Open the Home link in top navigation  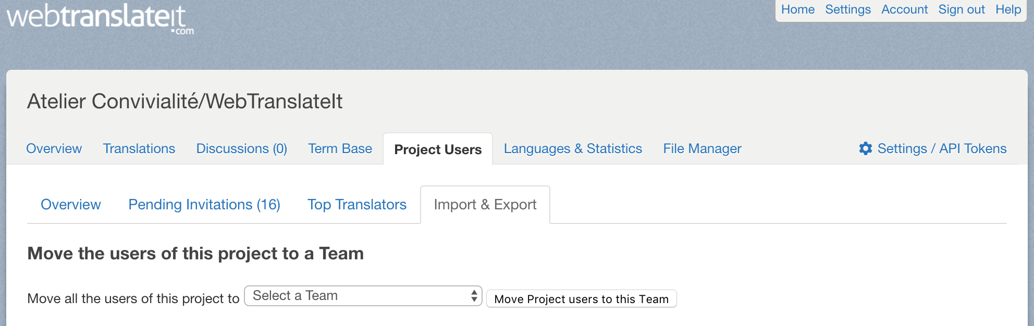coord(797,10)
